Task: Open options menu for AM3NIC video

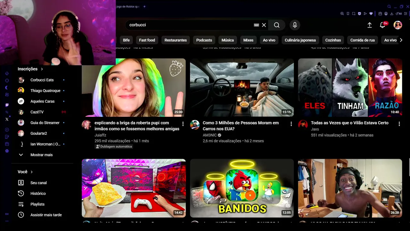Action: 291,124
